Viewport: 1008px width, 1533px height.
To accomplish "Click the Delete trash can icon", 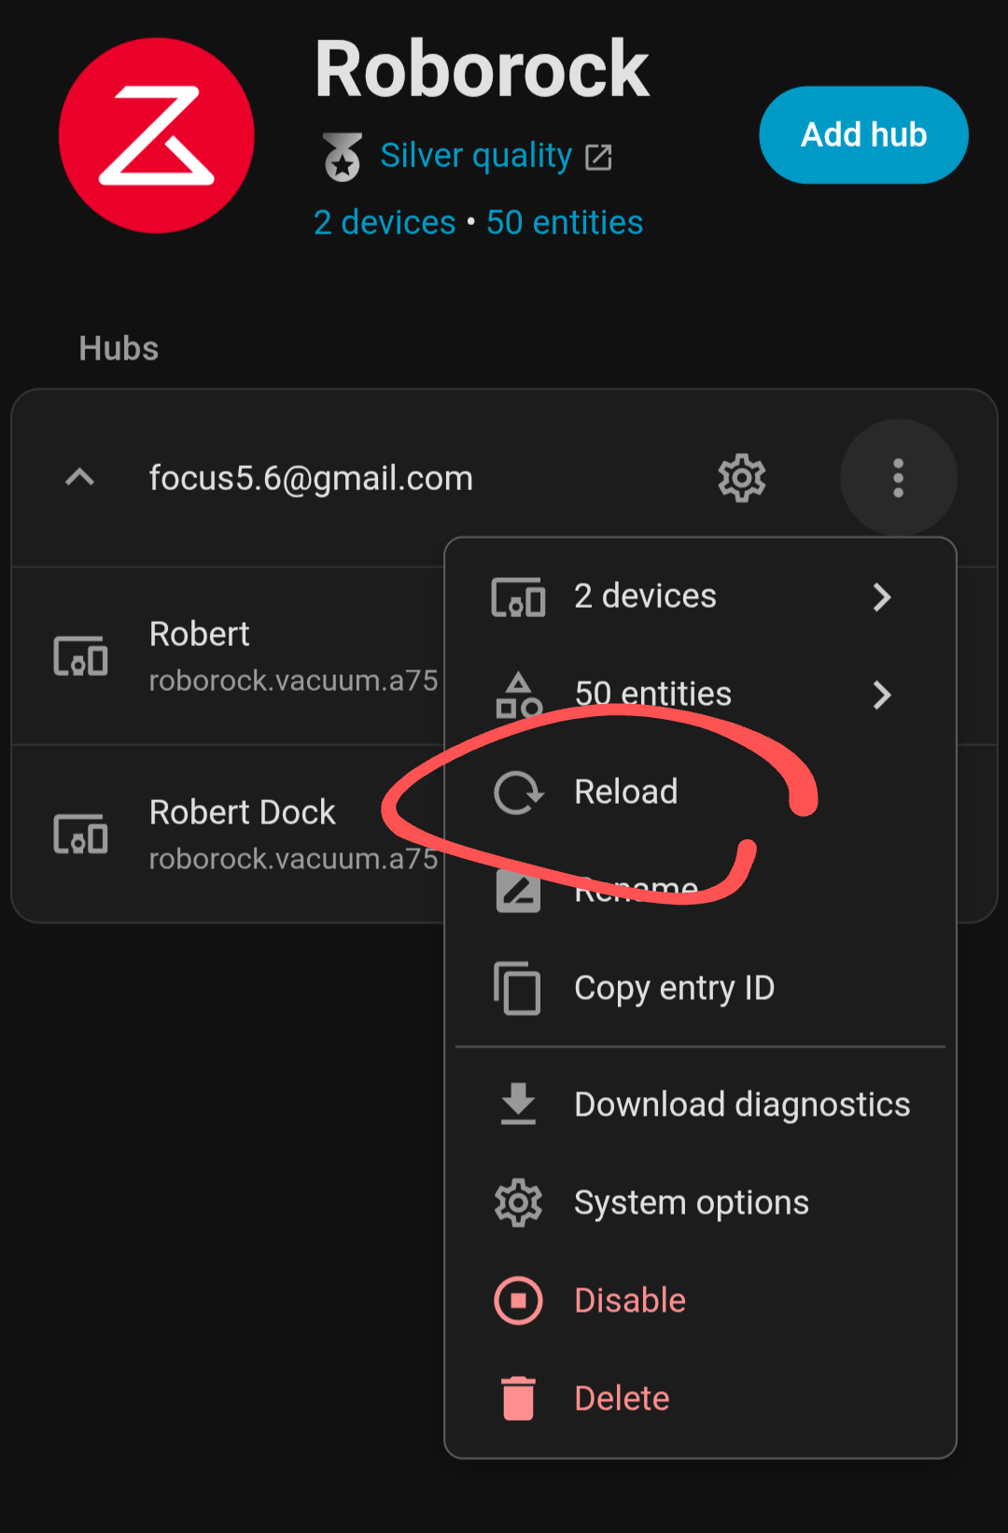I will [518, 1399].
